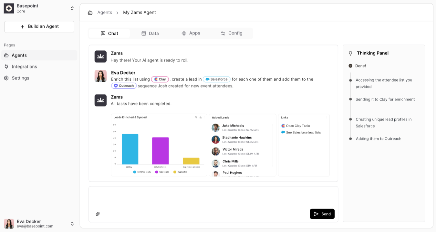Select the text "All tasks have been completed."

click(141, 104)
